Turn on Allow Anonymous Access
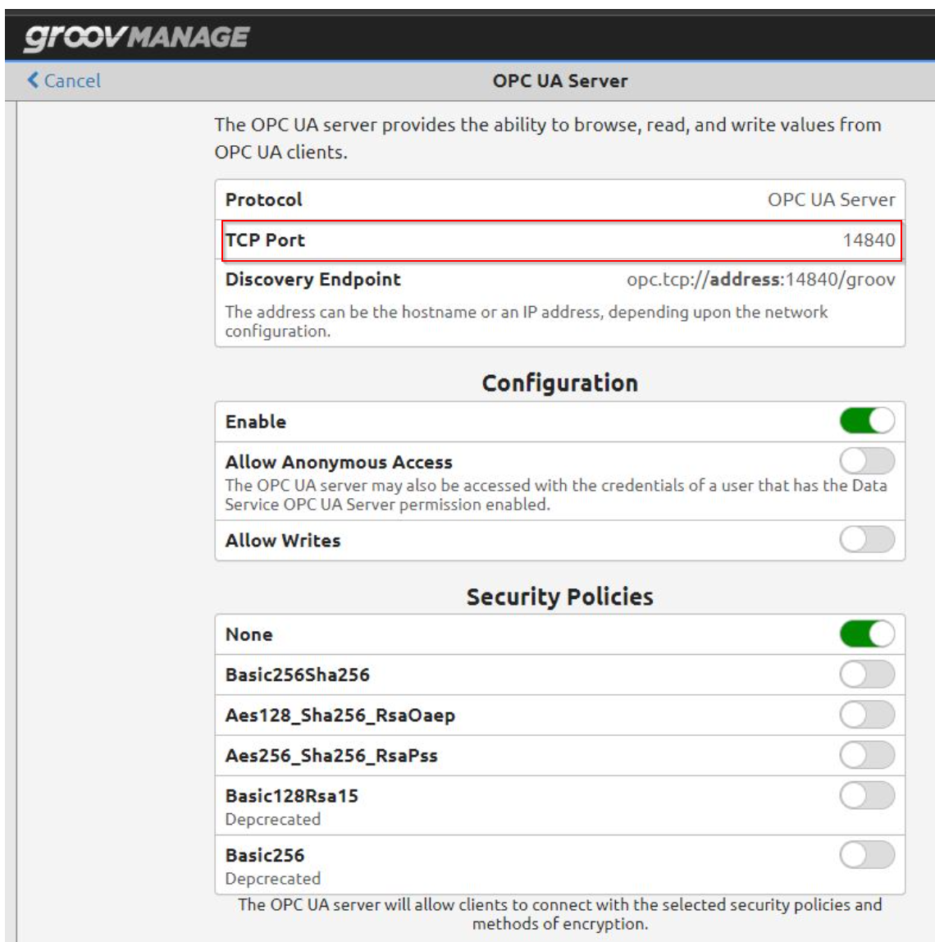This screenshot has width=935, height=942. tap(867, 461)
